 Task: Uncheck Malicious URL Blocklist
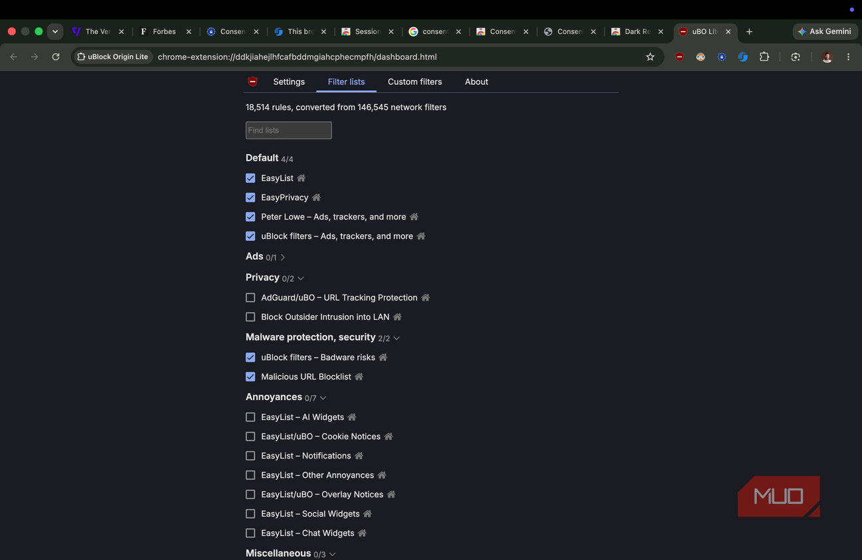click(250, 376)
